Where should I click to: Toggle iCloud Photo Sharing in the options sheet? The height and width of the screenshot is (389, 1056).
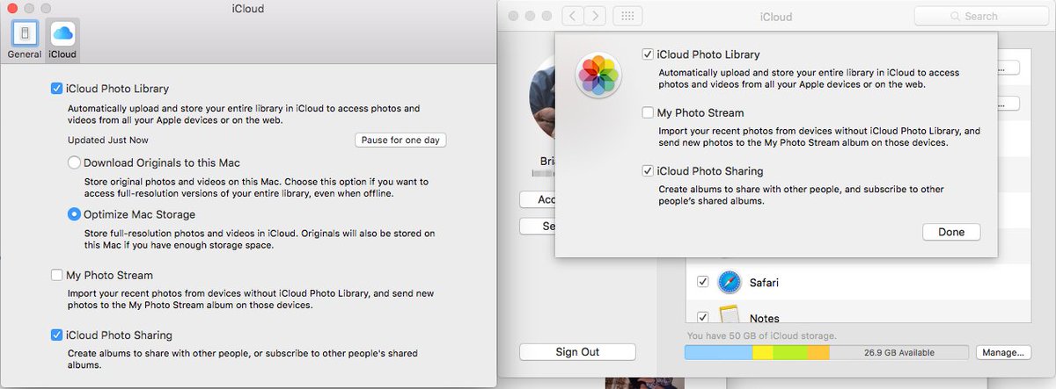point(648,171)
